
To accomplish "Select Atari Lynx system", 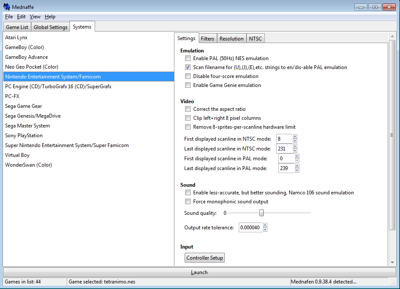I will pyautogui.click(x=89, y=38).
